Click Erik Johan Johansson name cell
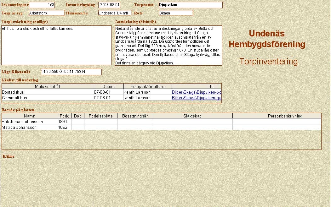 click(x=30, y=122)
